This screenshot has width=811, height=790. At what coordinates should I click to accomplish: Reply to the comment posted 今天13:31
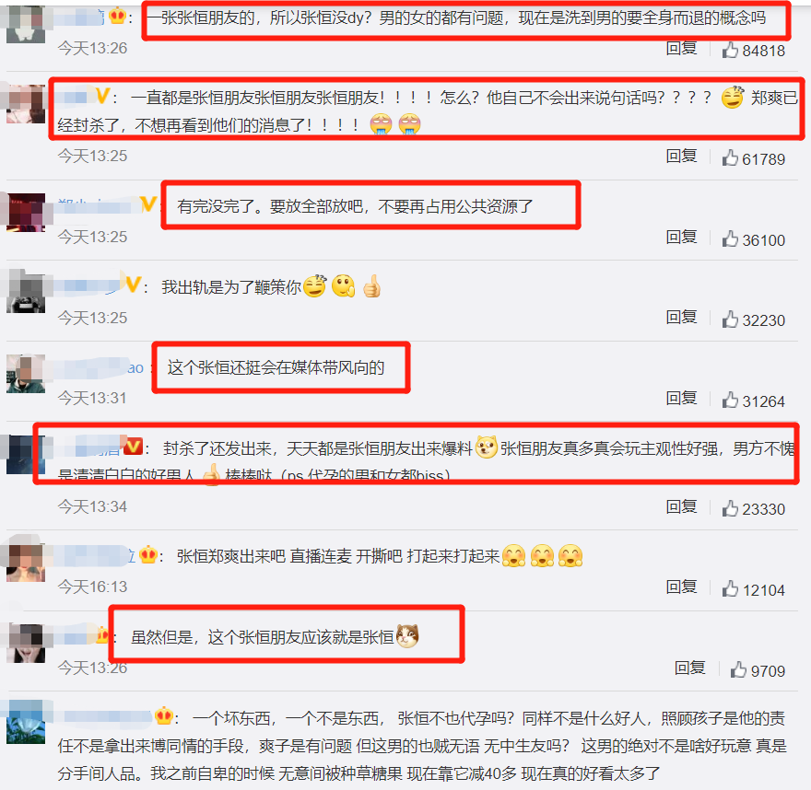pyautogui.click(x=681, y=399)
